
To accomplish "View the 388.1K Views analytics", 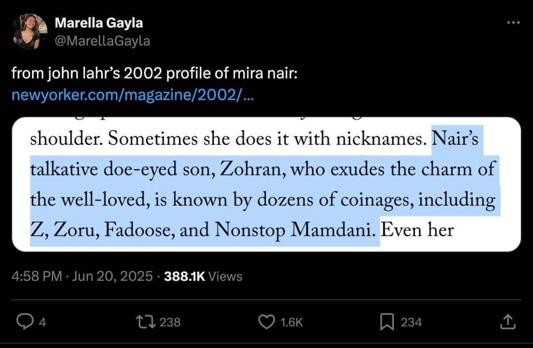I will pos(203,276).
